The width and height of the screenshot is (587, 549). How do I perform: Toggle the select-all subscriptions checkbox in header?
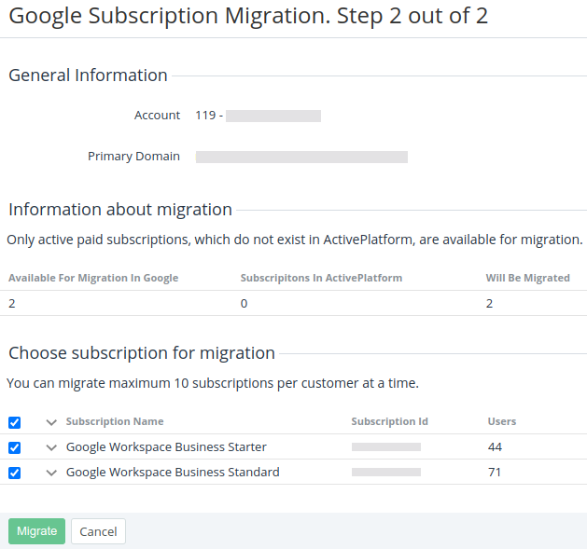point(15,422)
